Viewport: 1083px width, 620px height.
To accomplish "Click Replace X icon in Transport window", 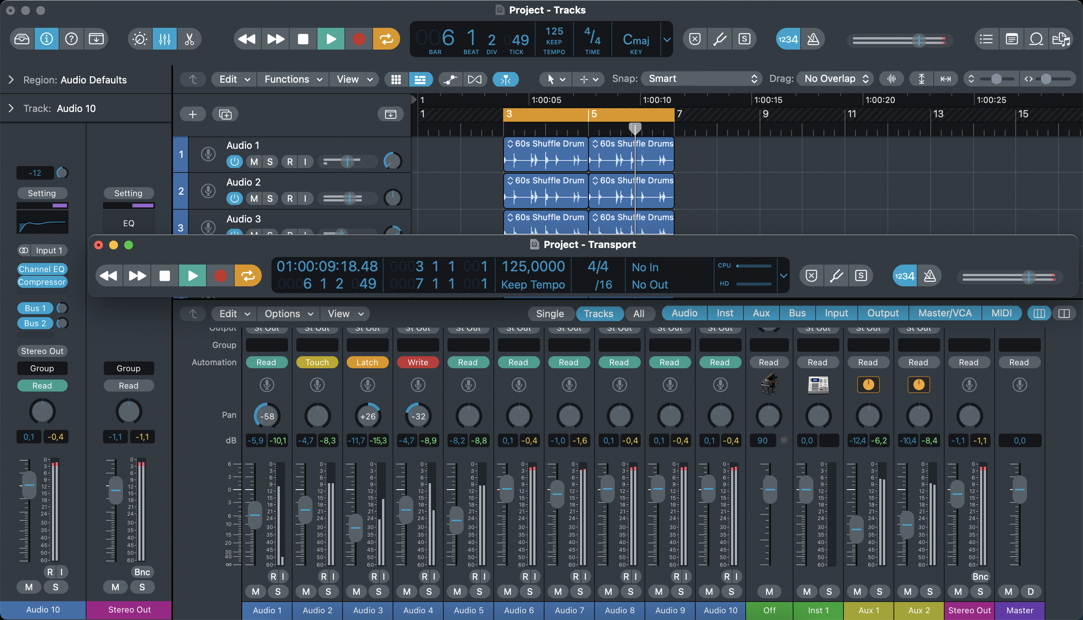I will (x=811, y=276).
